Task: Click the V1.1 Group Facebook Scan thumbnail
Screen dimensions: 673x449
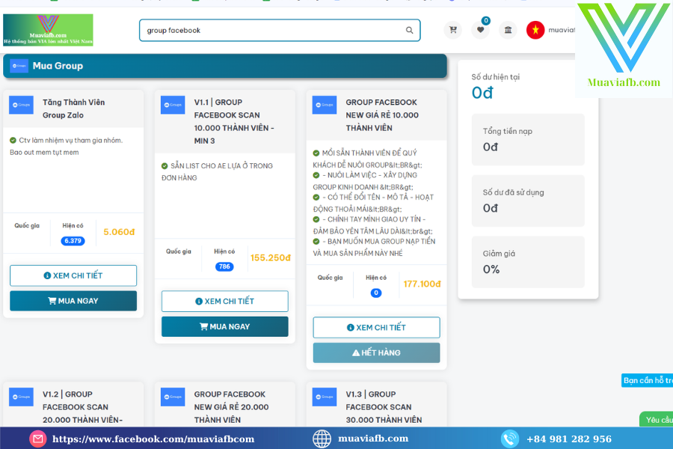Action: (173, 105)
